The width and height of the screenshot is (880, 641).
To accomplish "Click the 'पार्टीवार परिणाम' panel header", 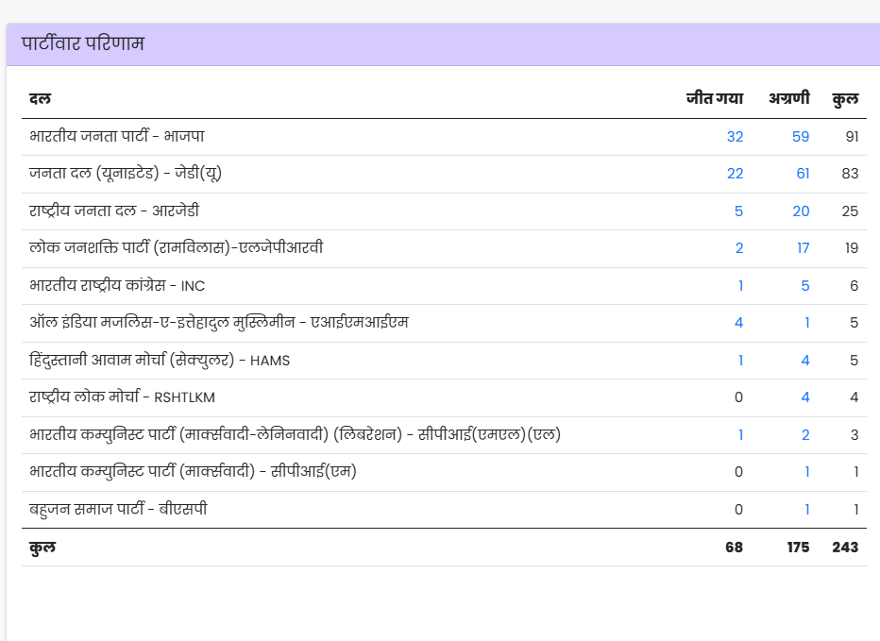I will point(83,44).
